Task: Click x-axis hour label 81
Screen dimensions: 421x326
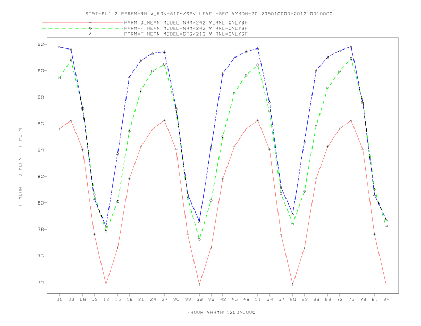Action: tap(375, 299)
